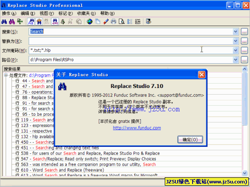Select row 行 610 - Word Search and Replace (freeware)
The image size is (250, 187).
pos(60,170)
